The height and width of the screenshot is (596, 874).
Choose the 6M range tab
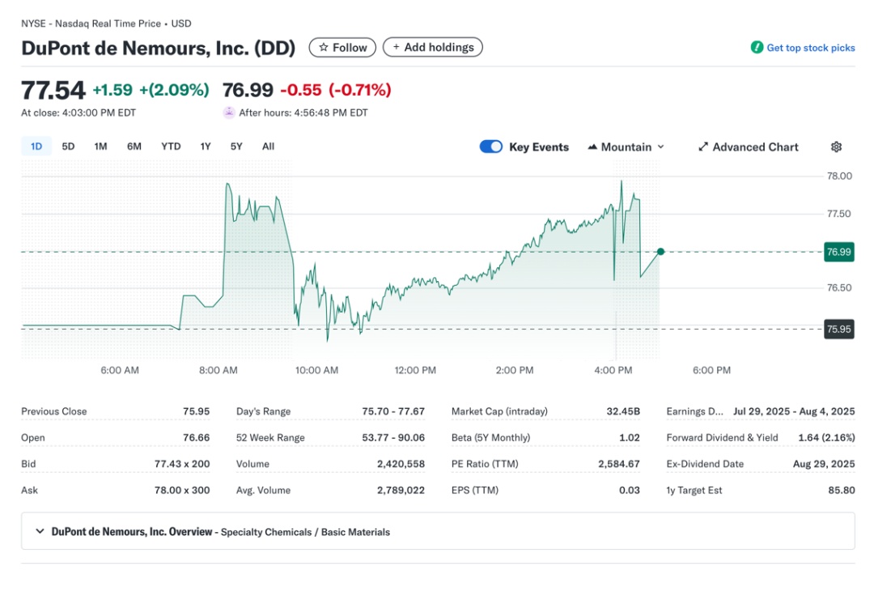click(134, 146)
